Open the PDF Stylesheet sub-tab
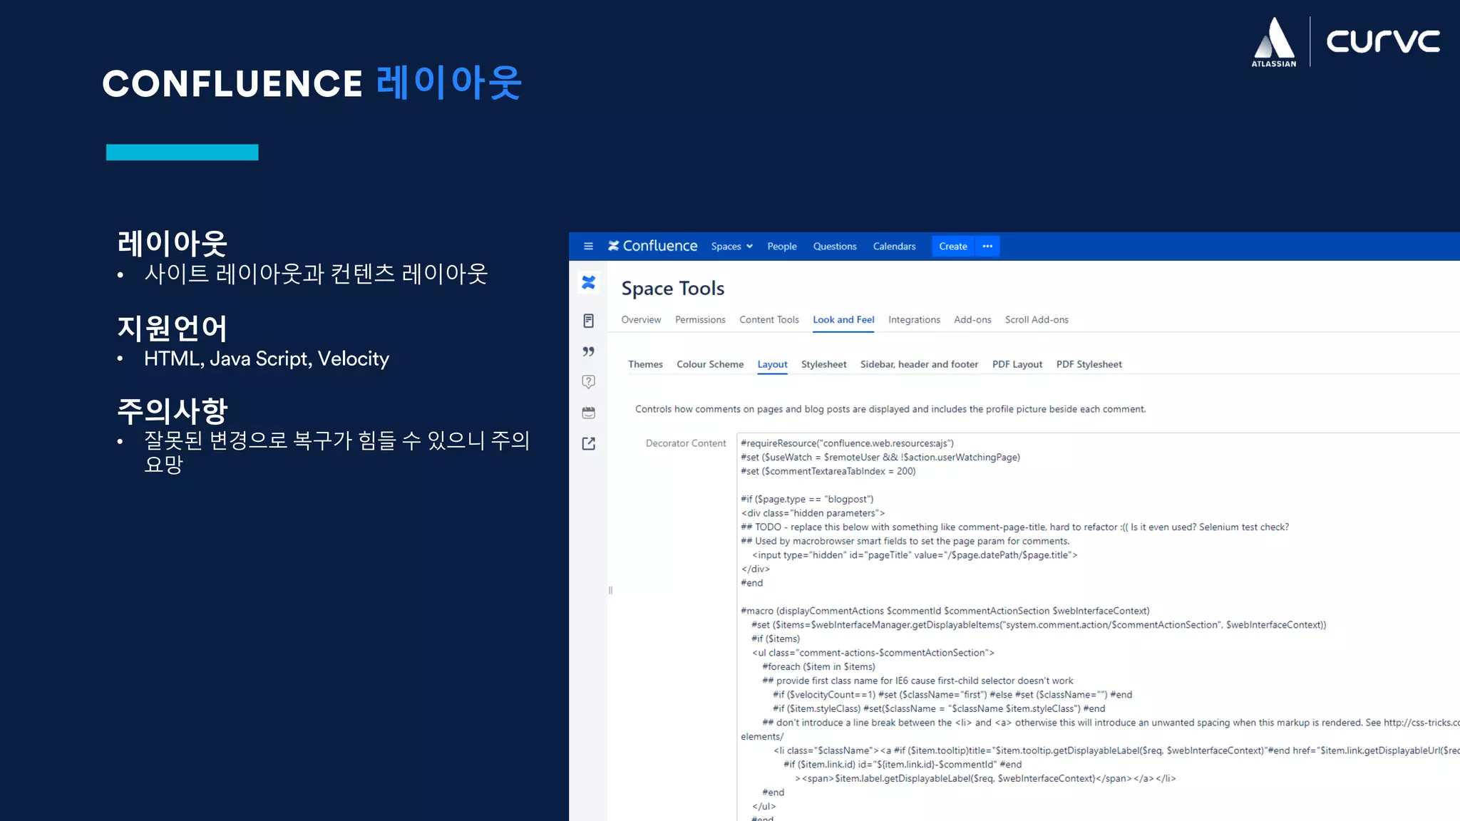Image resolution: width=1460 pixels, height=821 pixels. pyautogui.click(x=1089, y=364)
